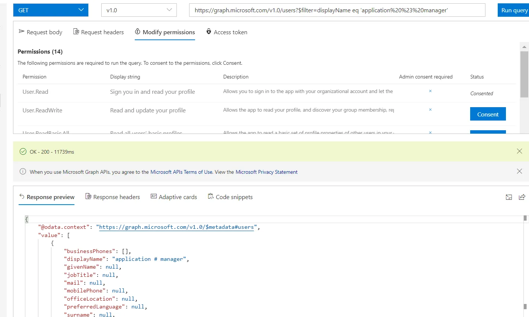The image size is (529, 317).
Task: Consent to User.ReadWrite permission
Action: 488,114
